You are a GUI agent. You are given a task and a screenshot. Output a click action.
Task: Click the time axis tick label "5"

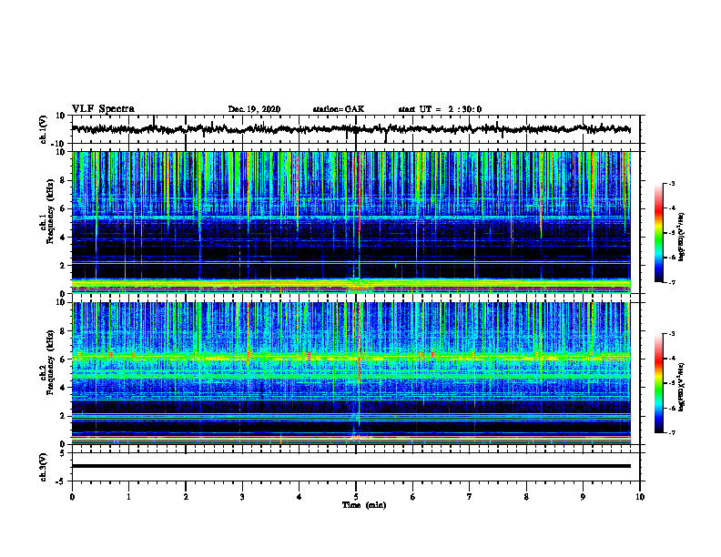tap(356, 497)
